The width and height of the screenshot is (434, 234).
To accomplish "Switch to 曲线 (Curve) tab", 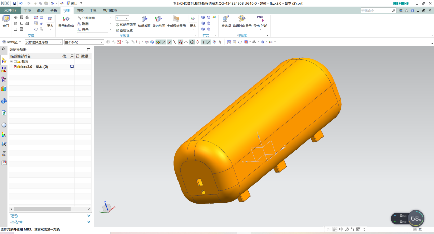I will tap(41, 11).
